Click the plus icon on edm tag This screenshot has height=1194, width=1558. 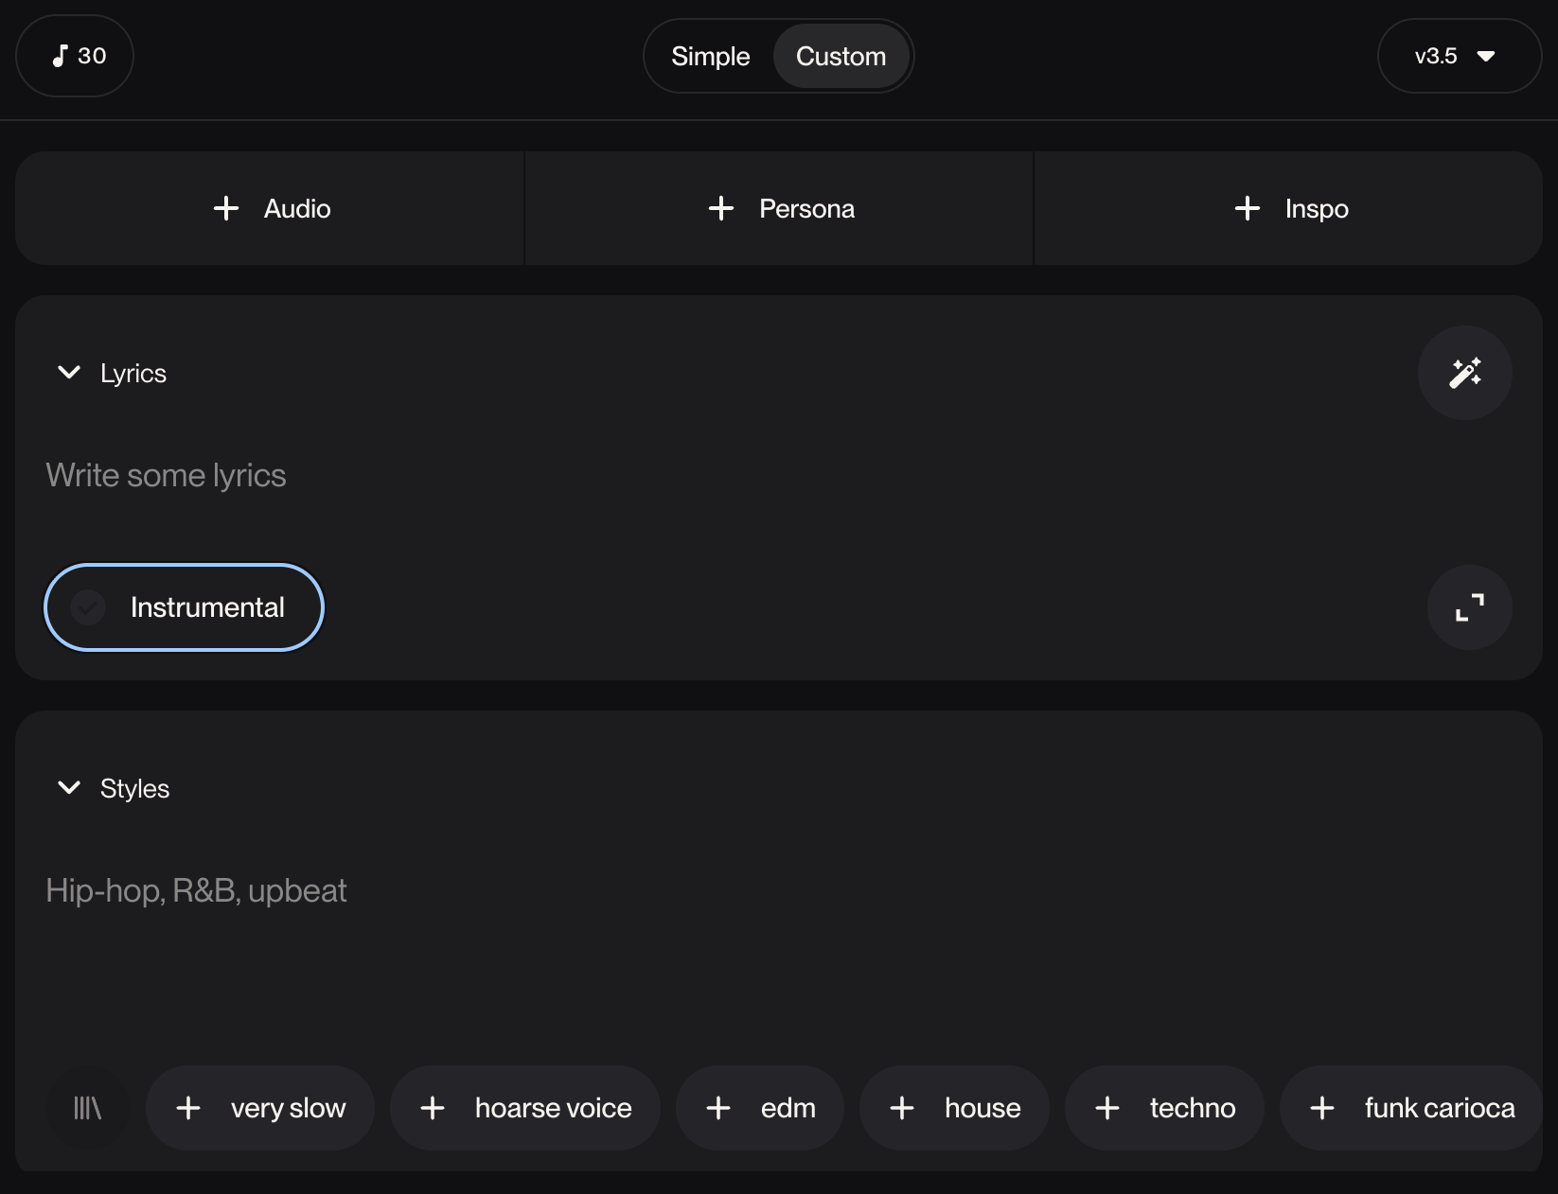tap(718, 1108)
